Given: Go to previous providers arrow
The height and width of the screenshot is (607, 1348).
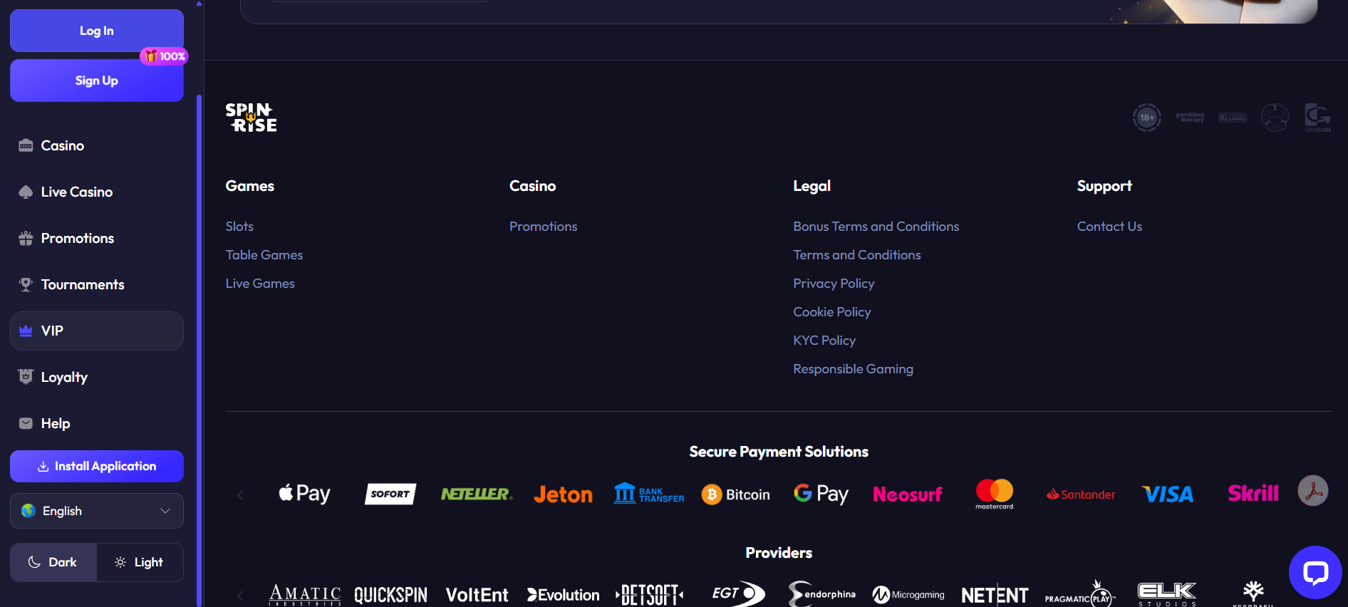Looking at the screenshot, I should point(240,595).
